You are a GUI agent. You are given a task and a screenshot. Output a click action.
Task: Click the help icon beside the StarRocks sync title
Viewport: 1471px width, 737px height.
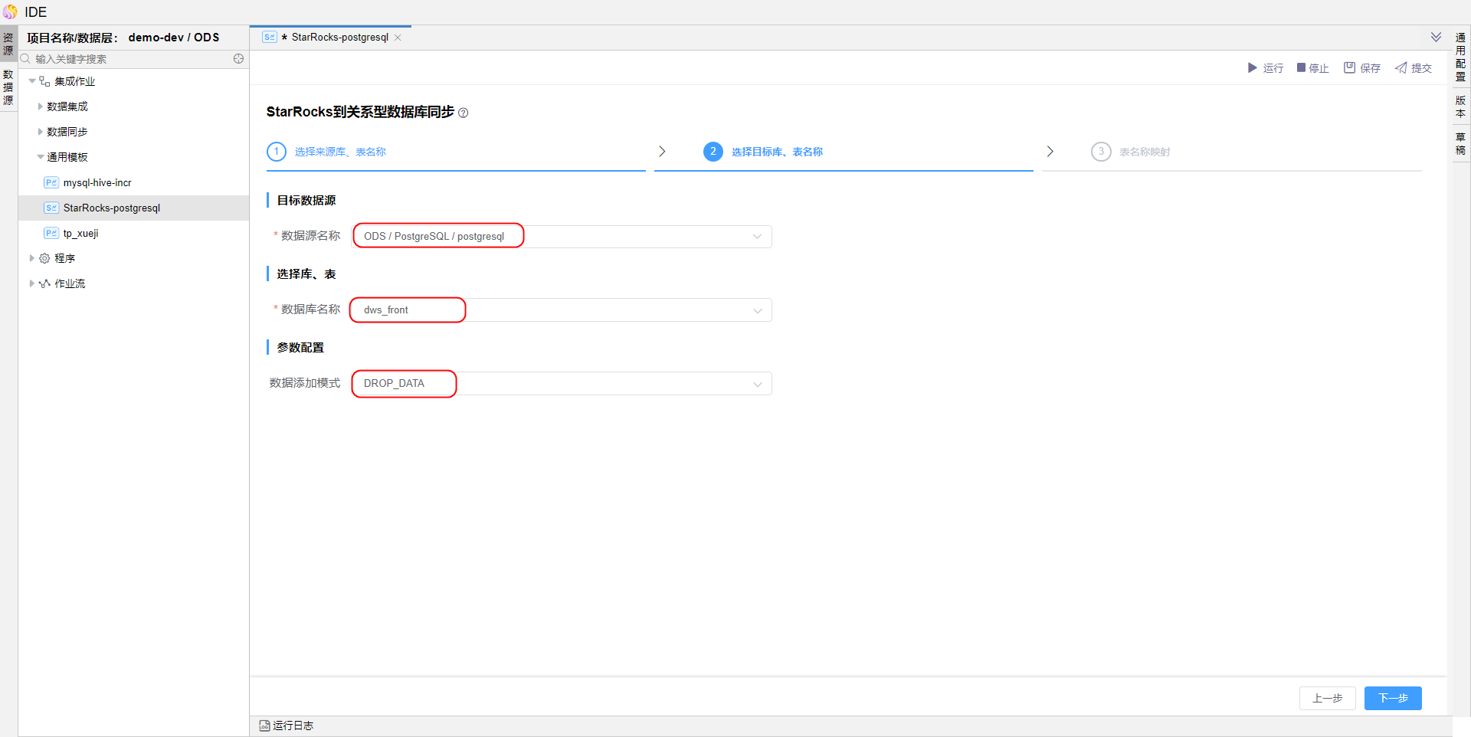point(463,113)
